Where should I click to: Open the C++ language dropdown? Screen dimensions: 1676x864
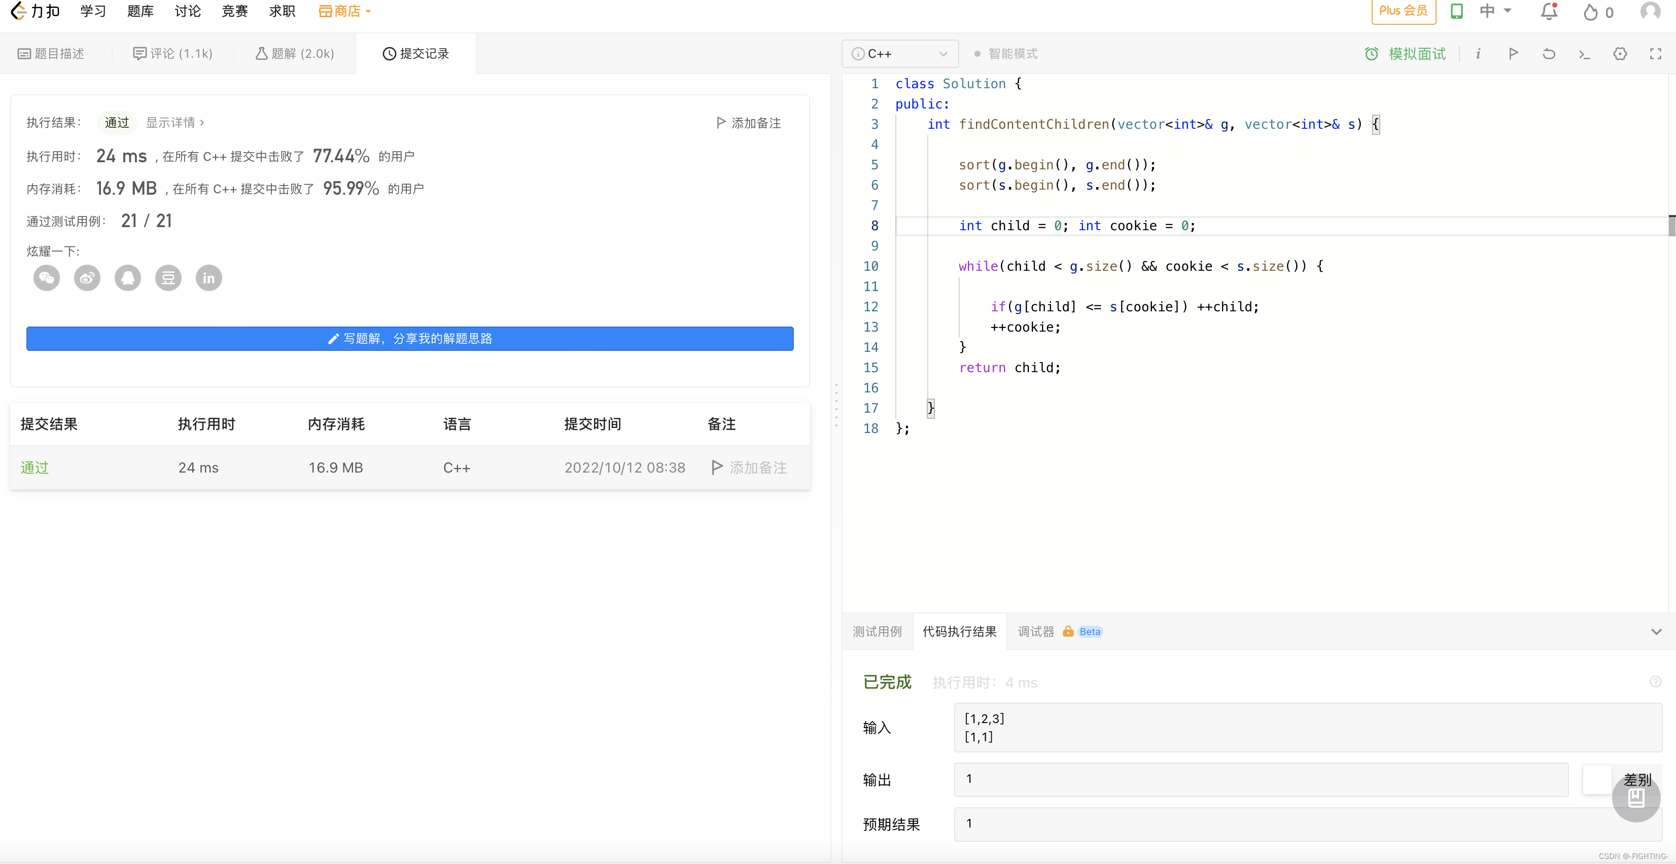click(900, 54)
